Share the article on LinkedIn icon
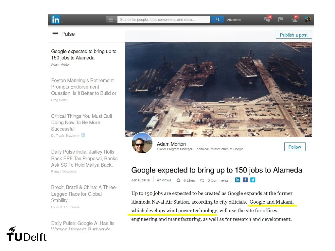Viewport: 335px width, 251px height. coord(238,180)
